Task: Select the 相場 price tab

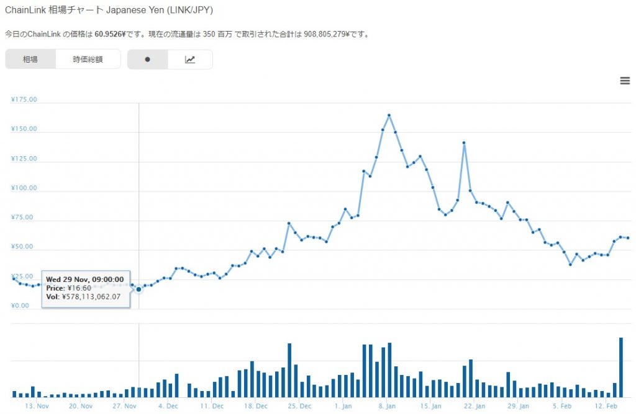Action: click(30, 59)
